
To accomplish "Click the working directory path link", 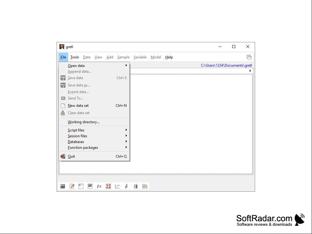I will tap(226, 65).
